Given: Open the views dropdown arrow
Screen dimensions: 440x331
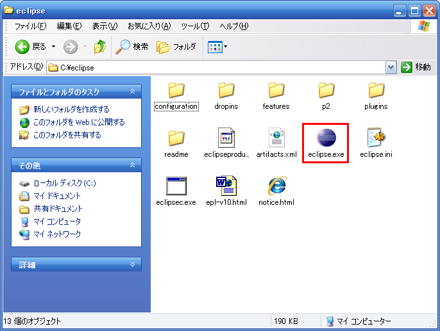Looking at the screenshot, I should coord(225,47).
